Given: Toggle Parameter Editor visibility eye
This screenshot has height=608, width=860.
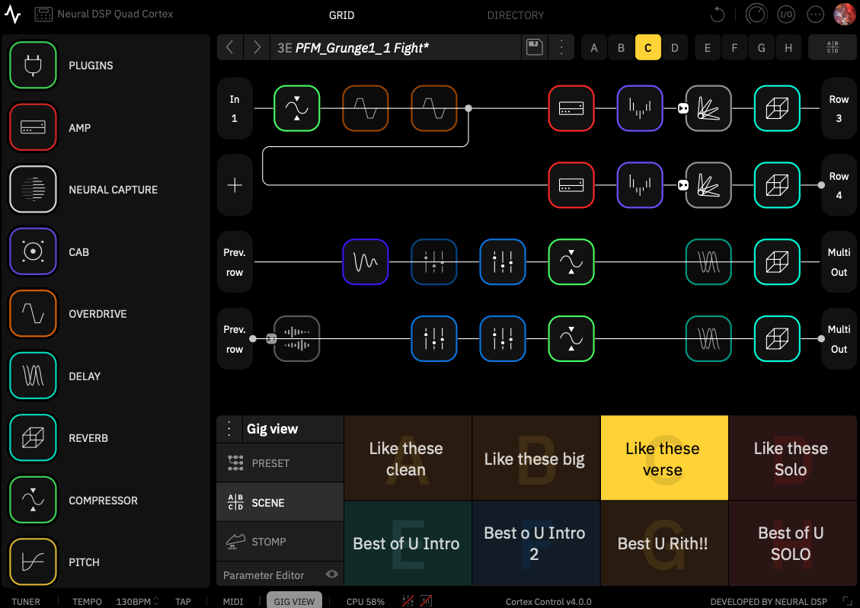Looking at the screenshot, I should (332, 574).
